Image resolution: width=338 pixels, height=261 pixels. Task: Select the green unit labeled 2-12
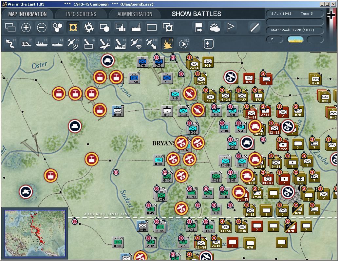click(x=151, y=243)
